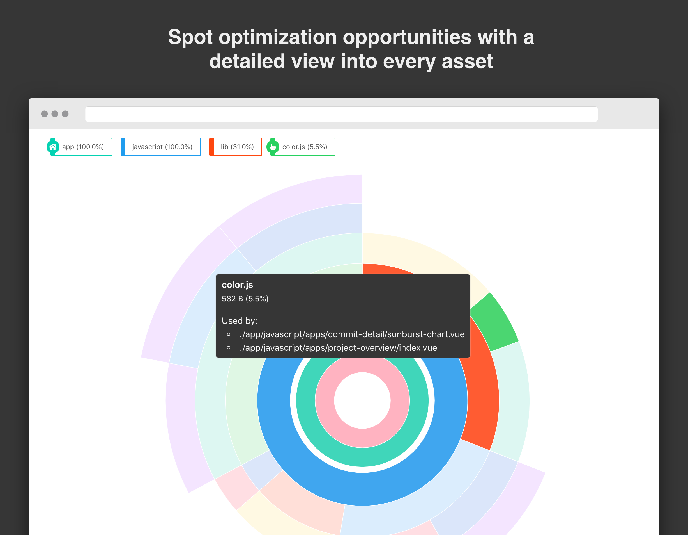The image size is (688, 535).
Task: Select the lib (31.0%) breadcrumb
Action: [236, 147]
